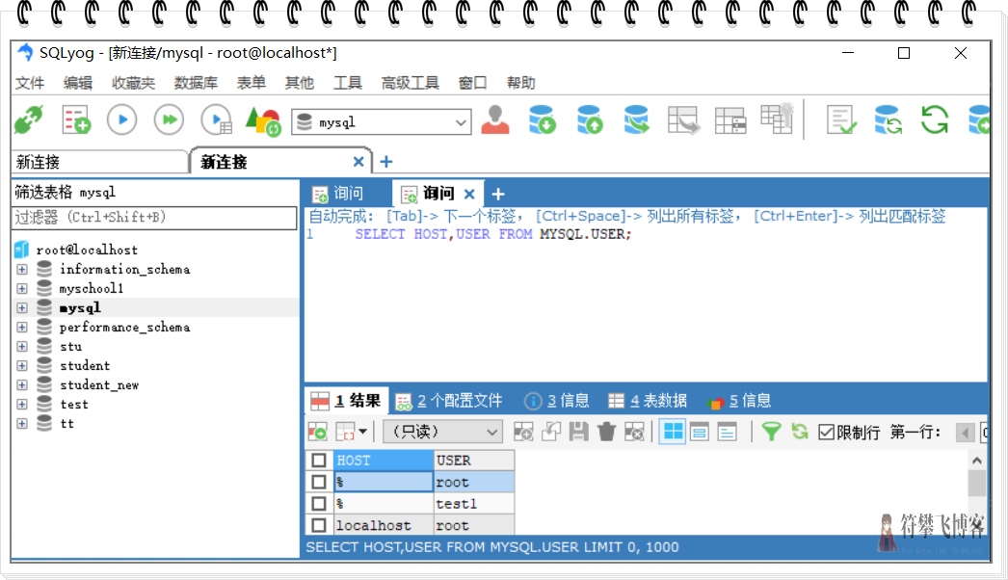Open the user manager icon
Image resolution: width=1008 pixels, height=580 pixels.
click(x=495, y=120)
